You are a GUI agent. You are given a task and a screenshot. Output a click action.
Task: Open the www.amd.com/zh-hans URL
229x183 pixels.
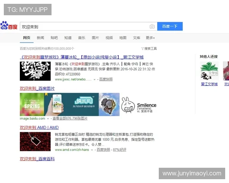pos(72,150)
